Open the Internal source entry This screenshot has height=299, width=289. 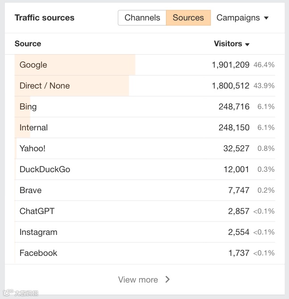[33, 128]
